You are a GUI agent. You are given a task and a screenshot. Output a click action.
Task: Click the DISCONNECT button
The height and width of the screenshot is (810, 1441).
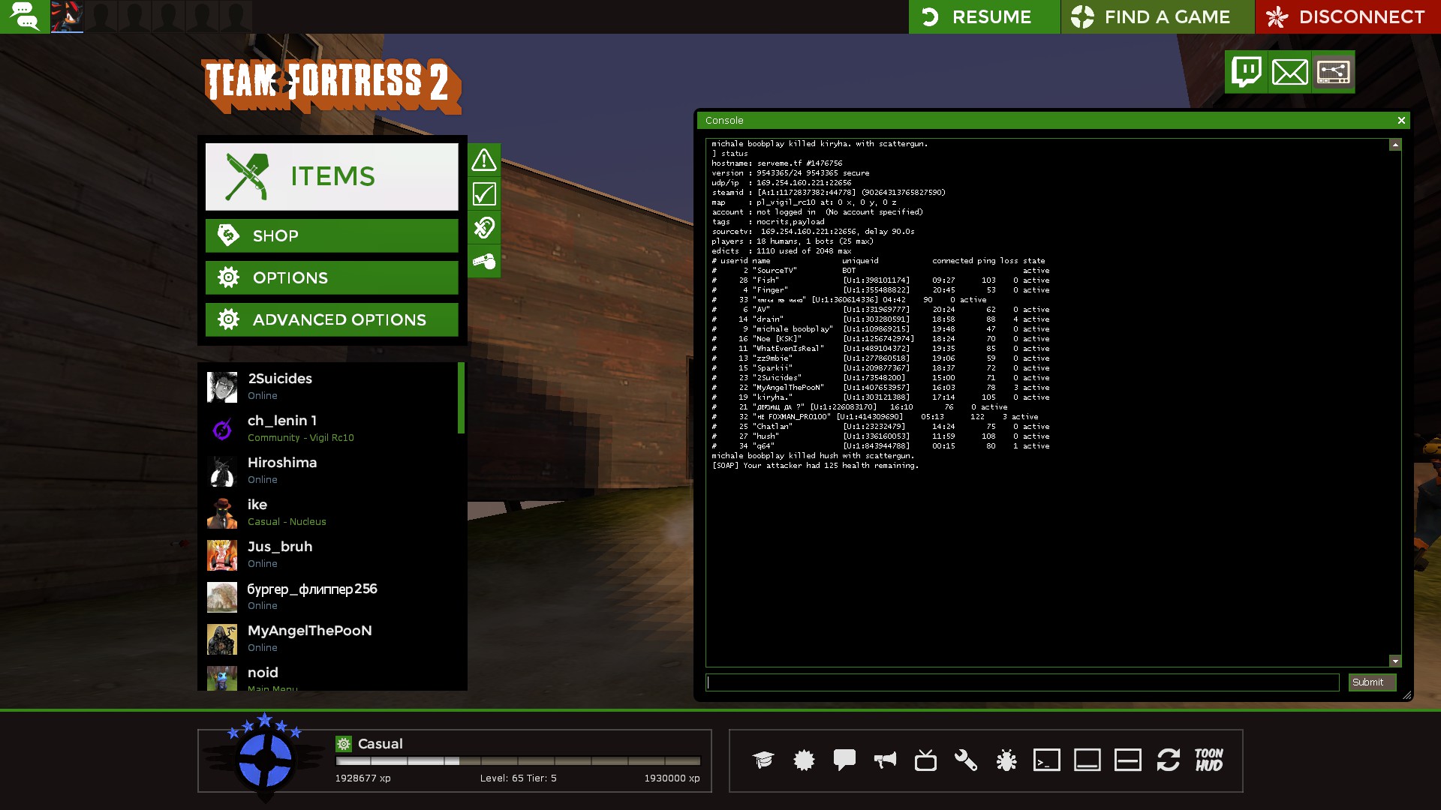point(1348,16)
